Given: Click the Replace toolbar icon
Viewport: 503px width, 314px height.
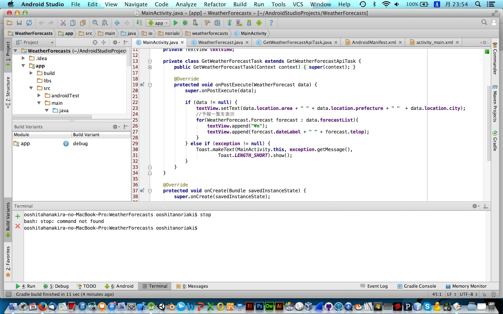Looking at the screenshot, I should pos(105,23).
